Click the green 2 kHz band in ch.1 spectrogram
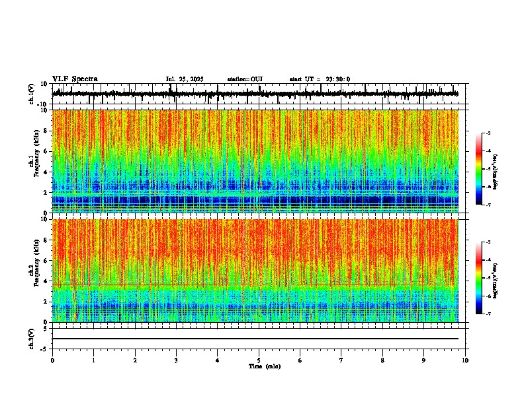Screen dimensions: 524x404 coord(255,193)
